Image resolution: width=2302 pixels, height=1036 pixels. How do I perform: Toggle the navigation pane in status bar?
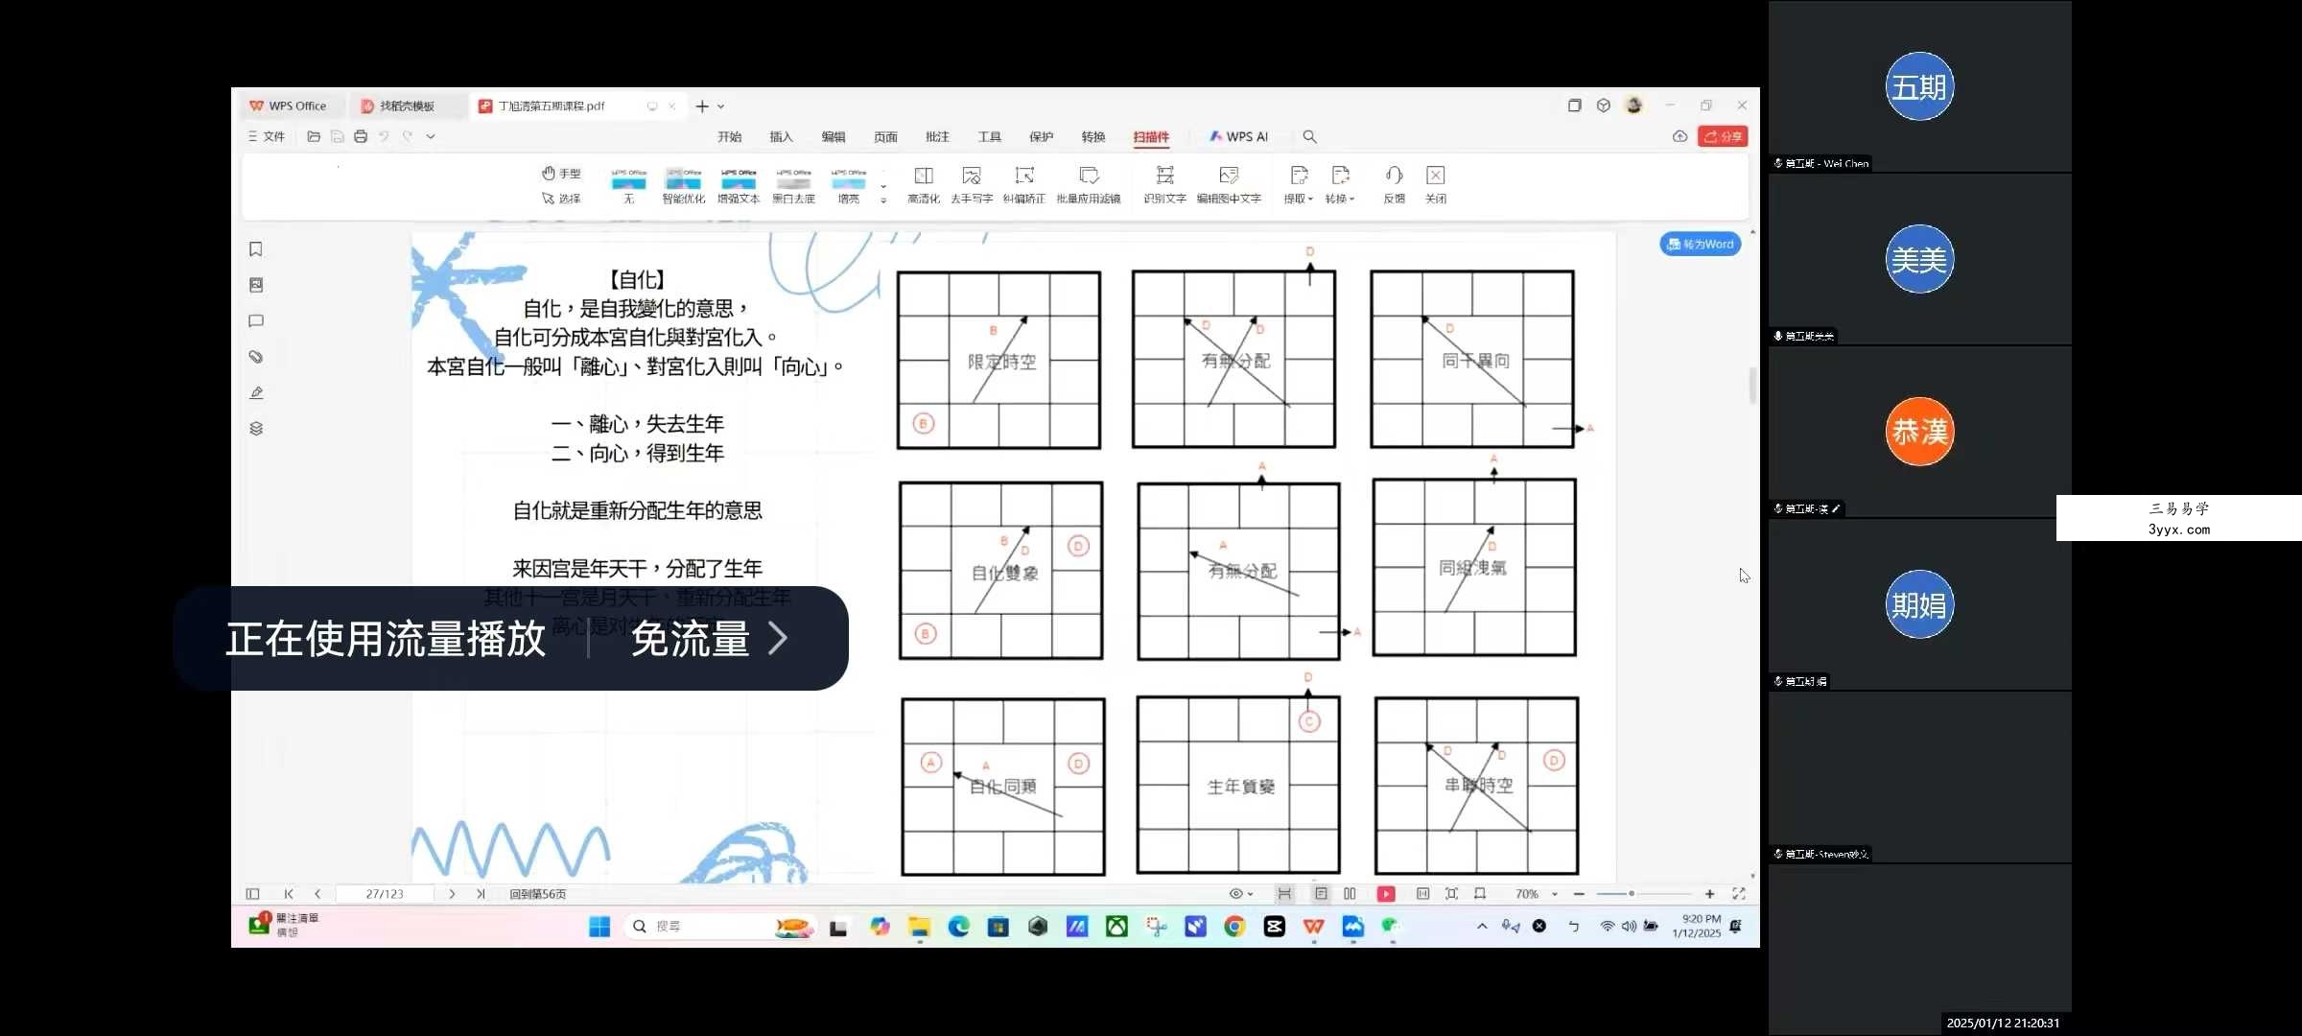[252, 893]
